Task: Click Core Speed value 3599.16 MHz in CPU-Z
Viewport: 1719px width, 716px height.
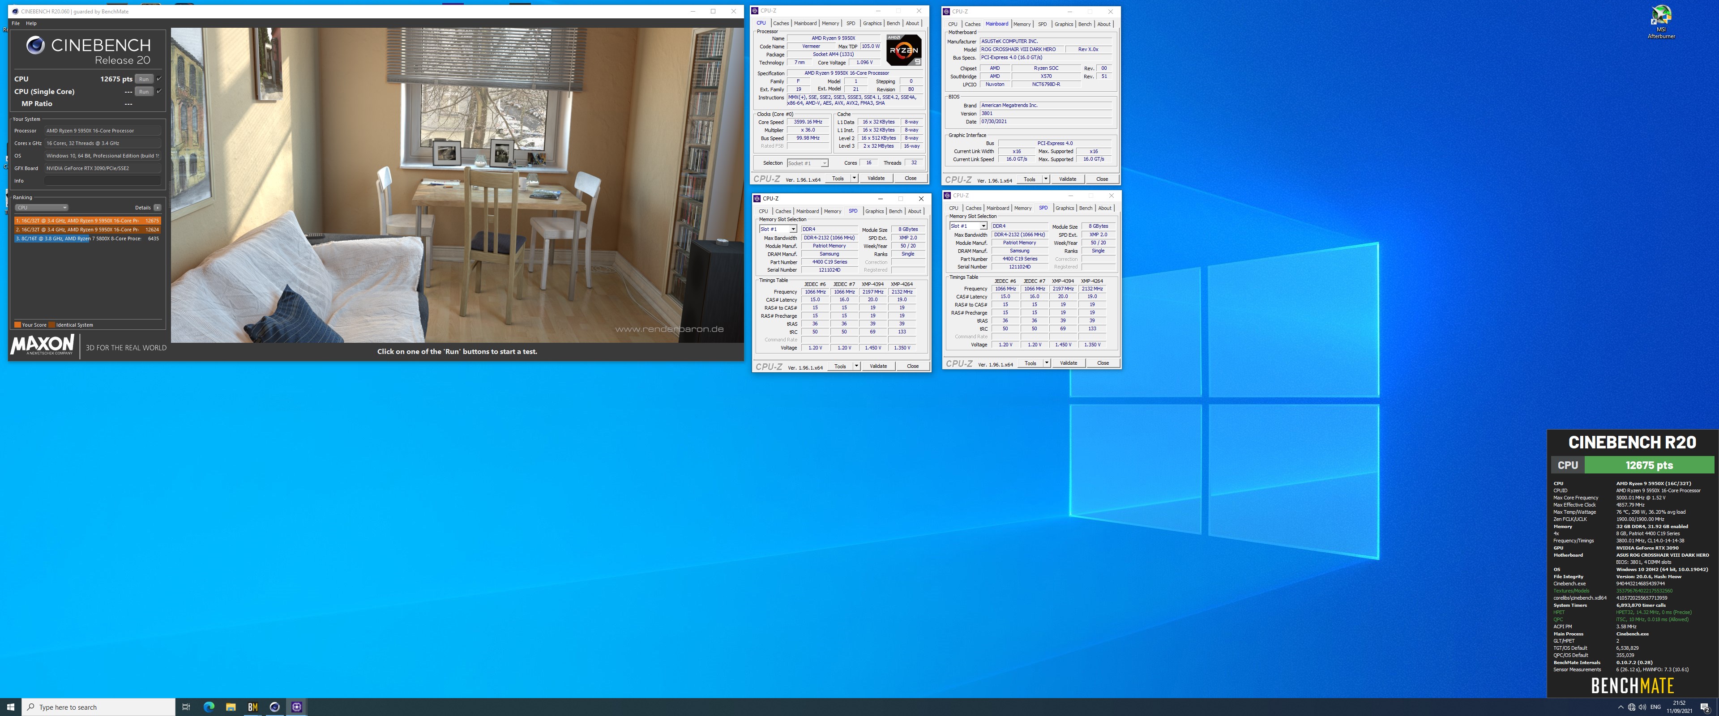Action: click(x=808, y=122)
